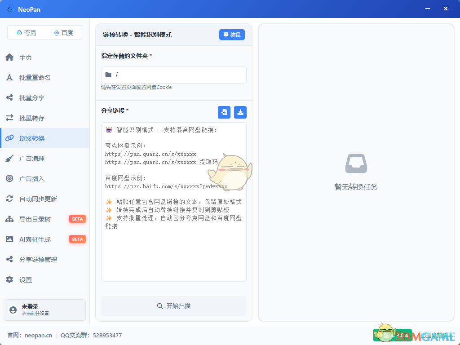
Task: Click the storage folder path field
Action: click(x=173, y=75)
